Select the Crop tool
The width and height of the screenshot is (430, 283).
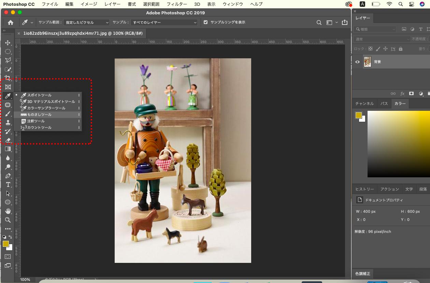(x=8, y=78)
